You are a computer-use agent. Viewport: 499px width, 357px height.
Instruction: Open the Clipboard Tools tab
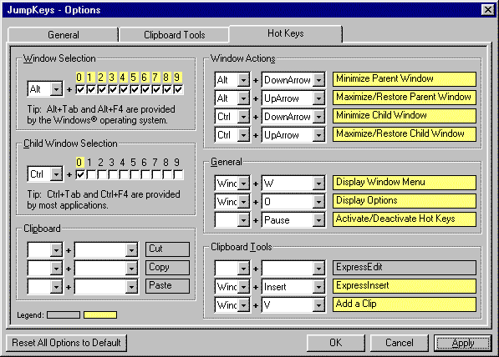174,35
